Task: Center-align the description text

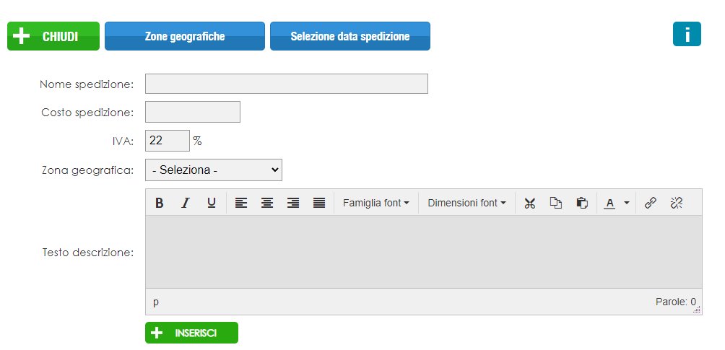Action: (267, 204)
